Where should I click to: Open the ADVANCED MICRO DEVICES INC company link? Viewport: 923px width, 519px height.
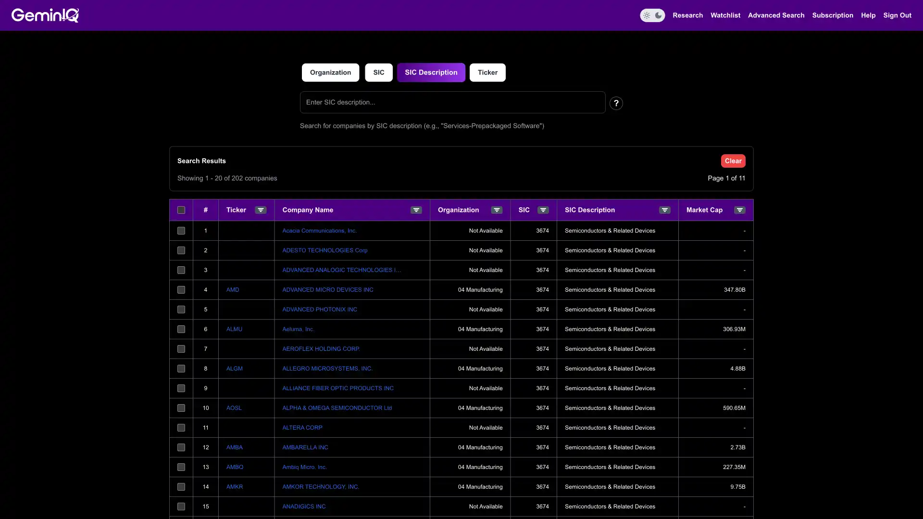(x=328, y=289)
